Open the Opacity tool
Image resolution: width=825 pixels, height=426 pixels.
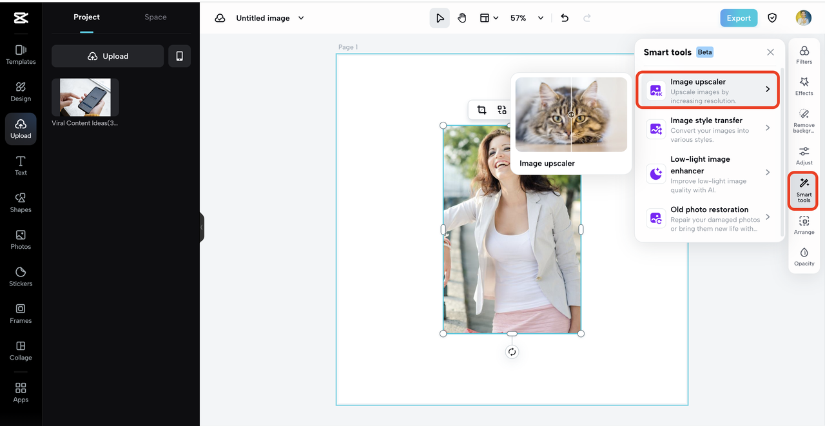[804, 257]
